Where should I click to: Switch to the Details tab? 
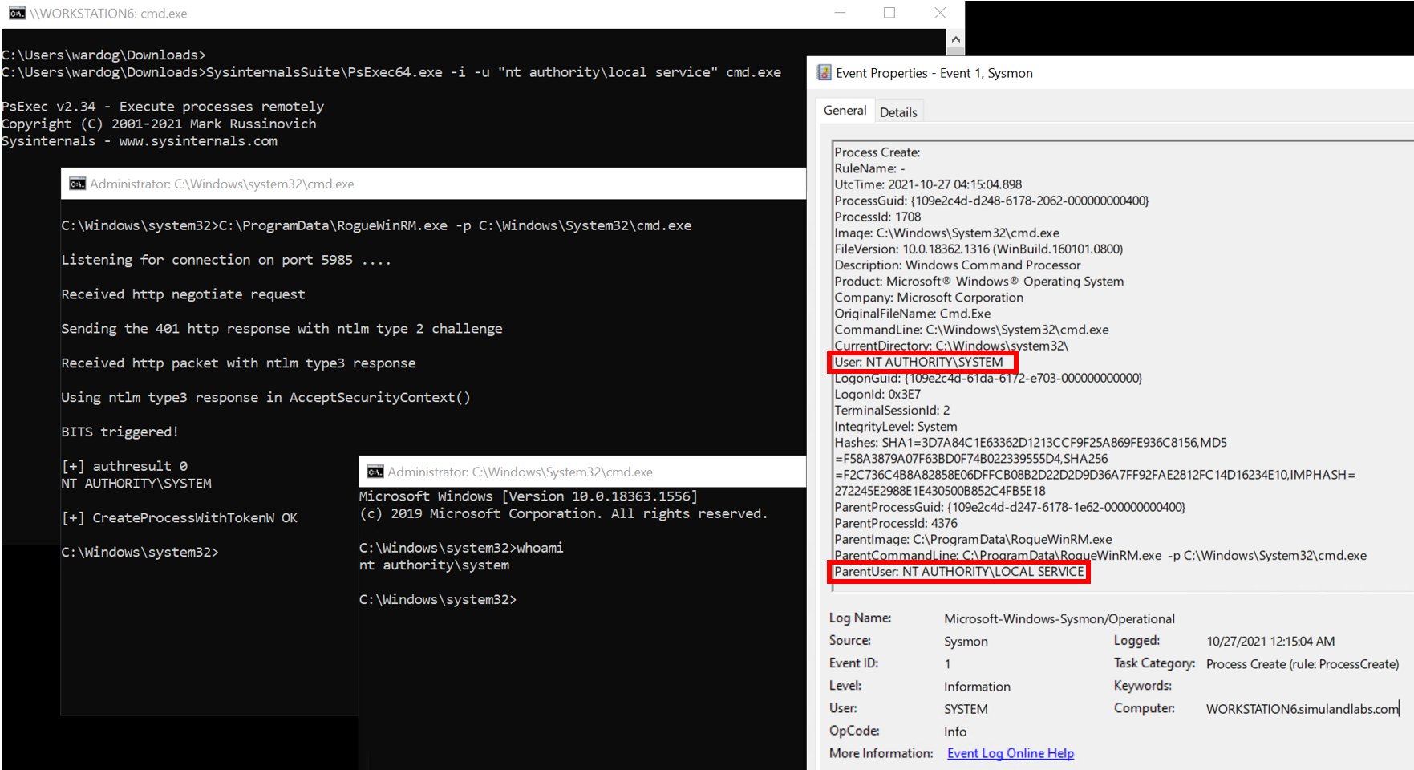pos(898,111)
